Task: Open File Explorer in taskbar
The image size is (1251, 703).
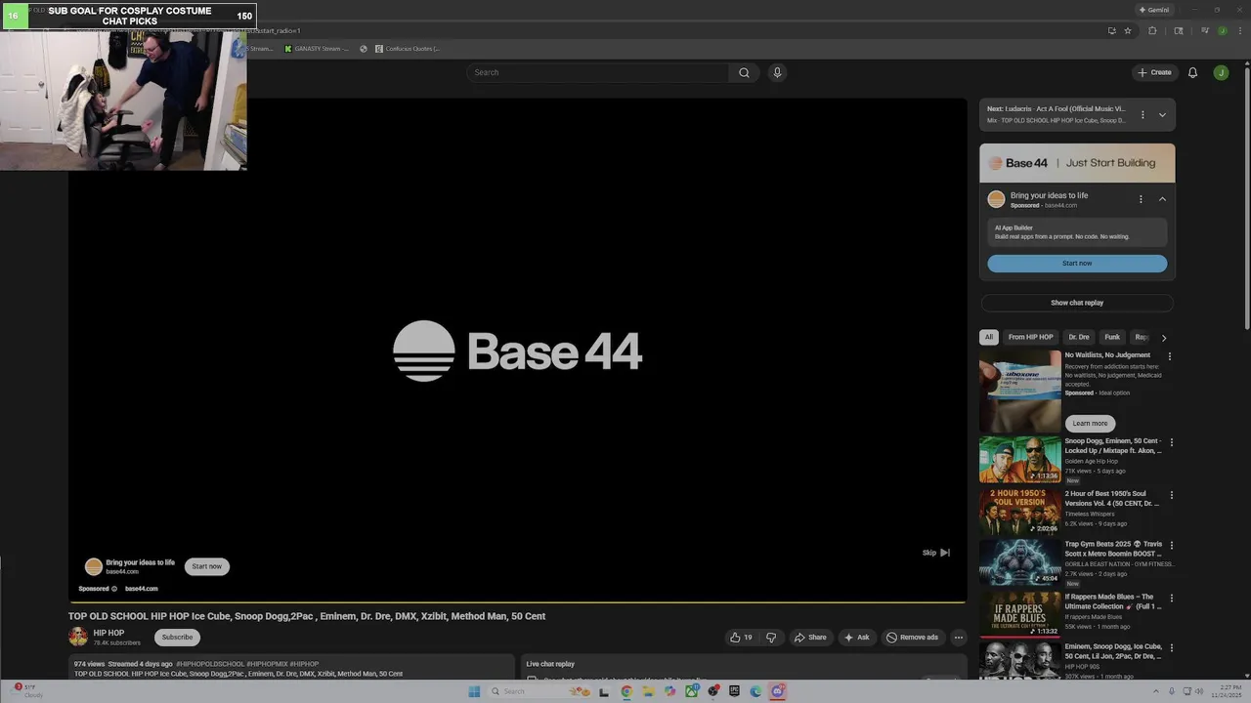Action: [x=648, y=691]
